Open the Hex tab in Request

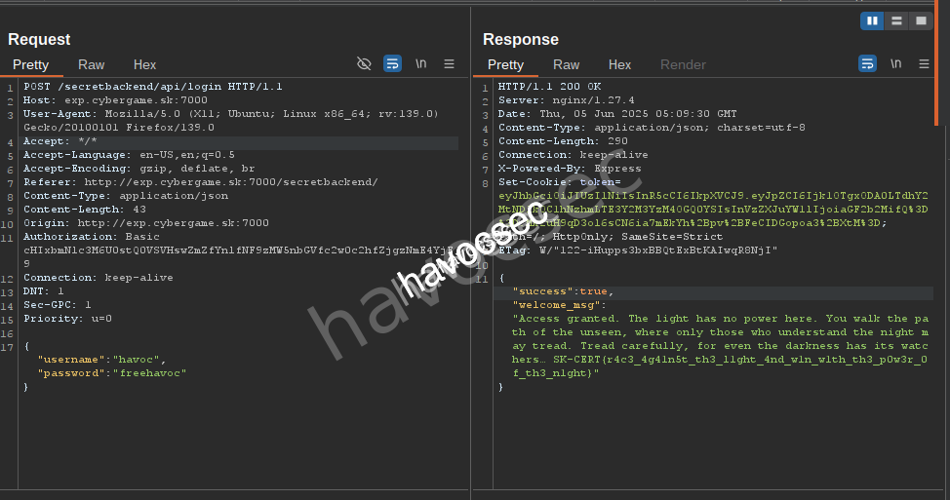coord(144,64)
